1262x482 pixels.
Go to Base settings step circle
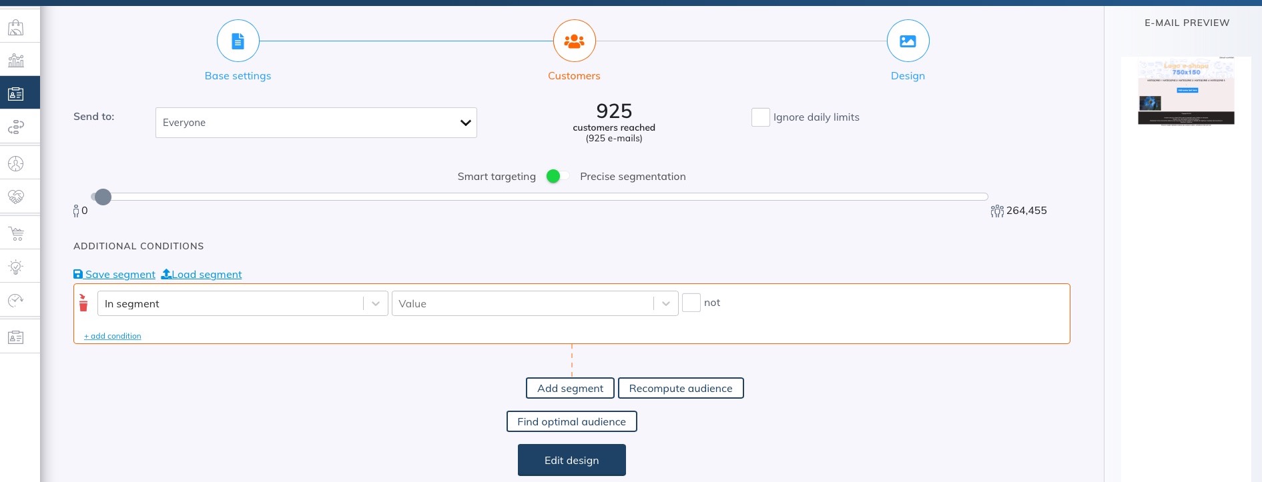(x=238, y=41)
